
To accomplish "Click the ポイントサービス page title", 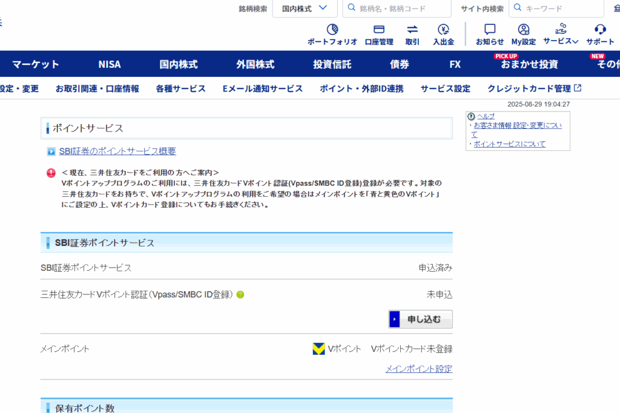I will (x=88, y=128).
